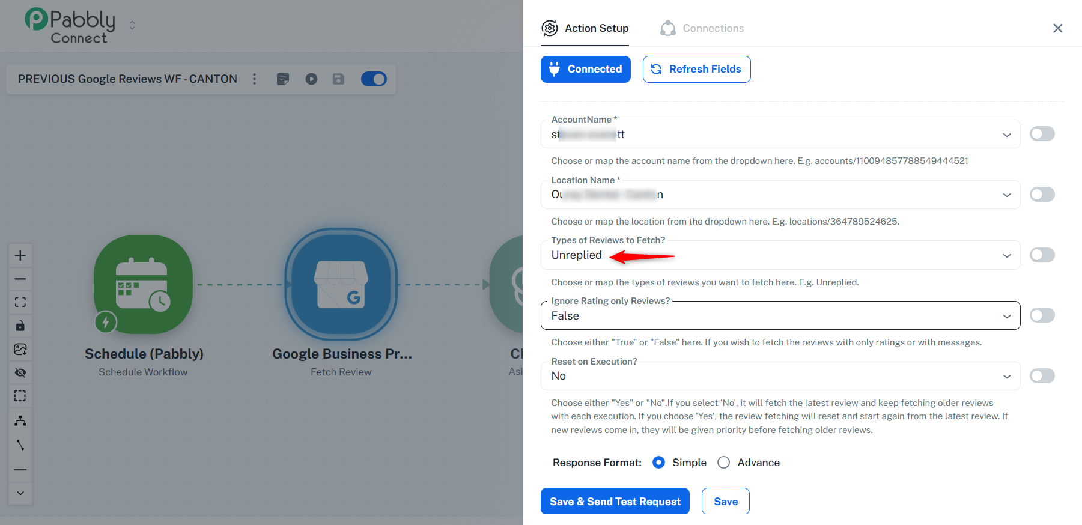Click the hierarchy layout icon on canvas toolbar
1082x525 pixels.
(20, 420)
